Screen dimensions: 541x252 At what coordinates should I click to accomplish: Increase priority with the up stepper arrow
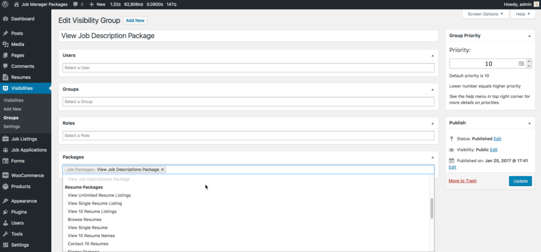coord(529,61)
